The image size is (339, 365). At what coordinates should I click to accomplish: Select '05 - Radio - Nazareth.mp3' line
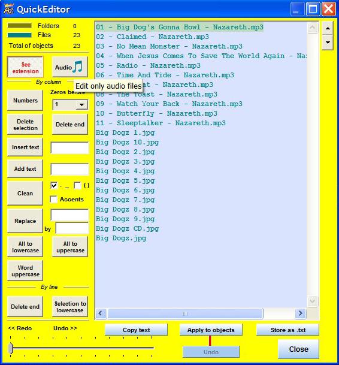pyautogui.click(x=148, y=65)
